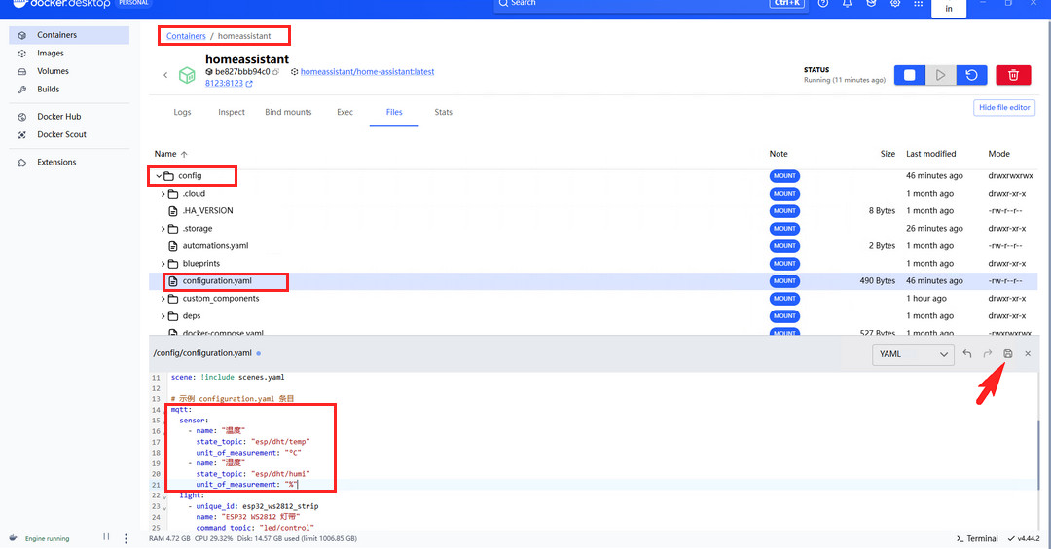Switch to the Bind mounts tab
1051x549 pixels.
tap(288, 112)
